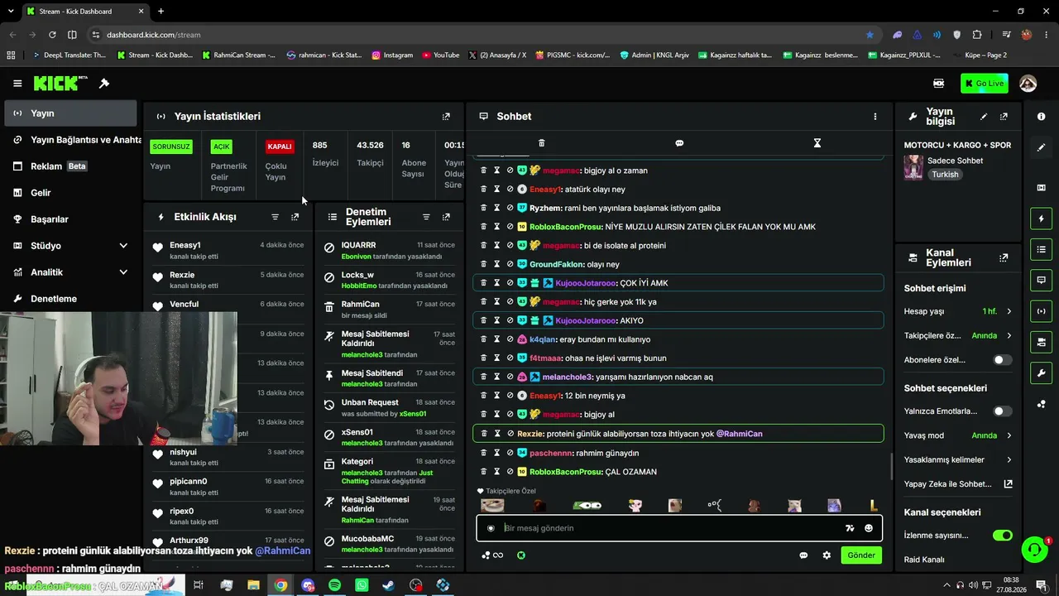Open Yavaş mod setting showing Anında

[958, 435]
